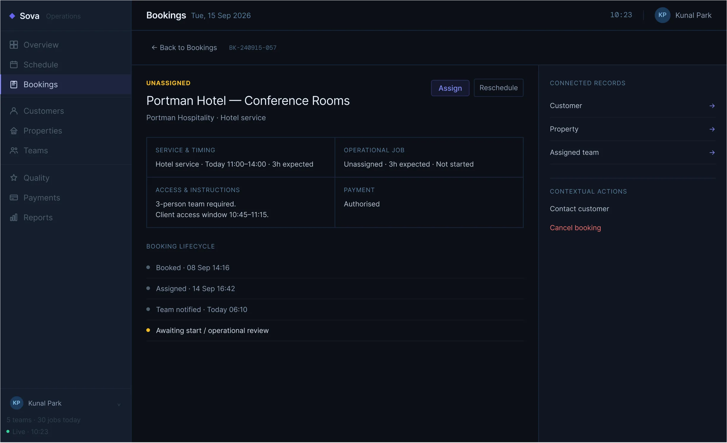Viewport: 727px width, 443px height.
Task: Click booking ID BK-240915-057
Action: (x=253, y=48)
